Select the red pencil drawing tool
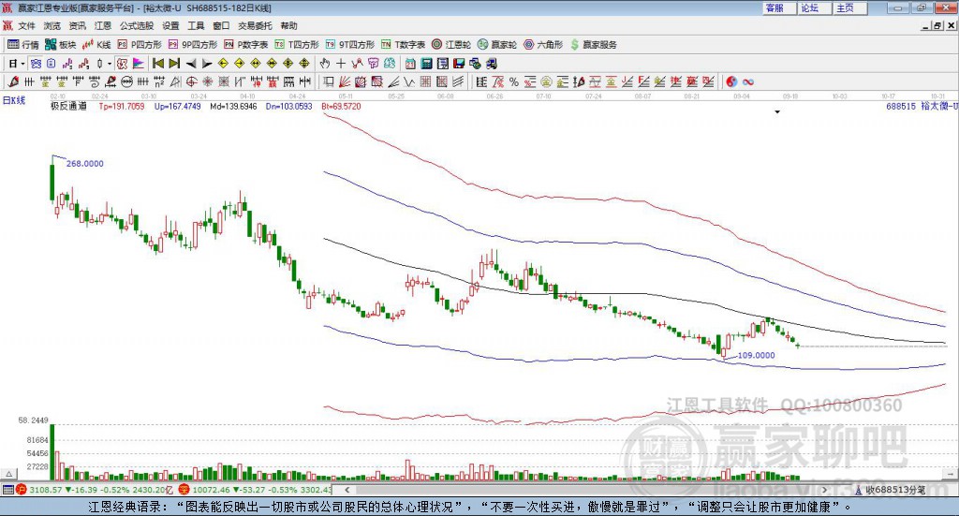 (13, 81)
